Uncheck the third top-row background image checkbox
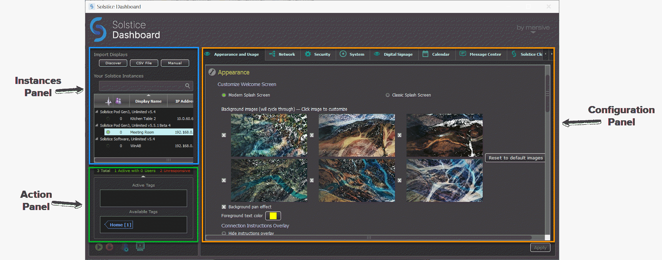662x260 pixels. point(399,135)
